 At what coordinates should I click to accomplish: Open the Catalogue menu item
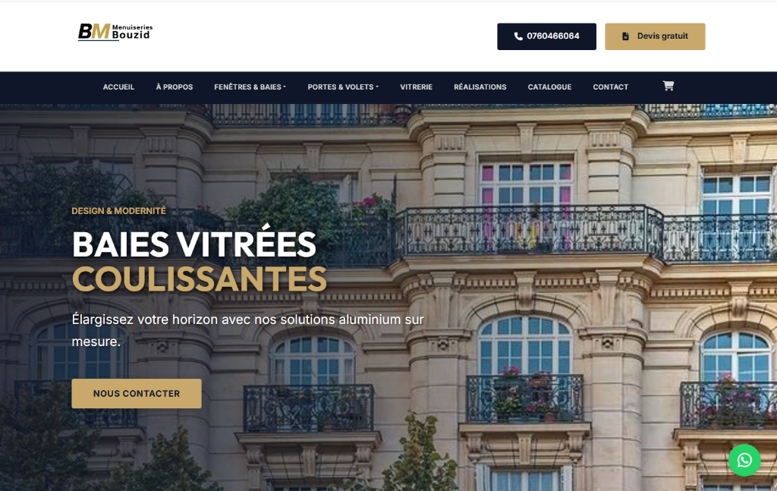[549, 87]
